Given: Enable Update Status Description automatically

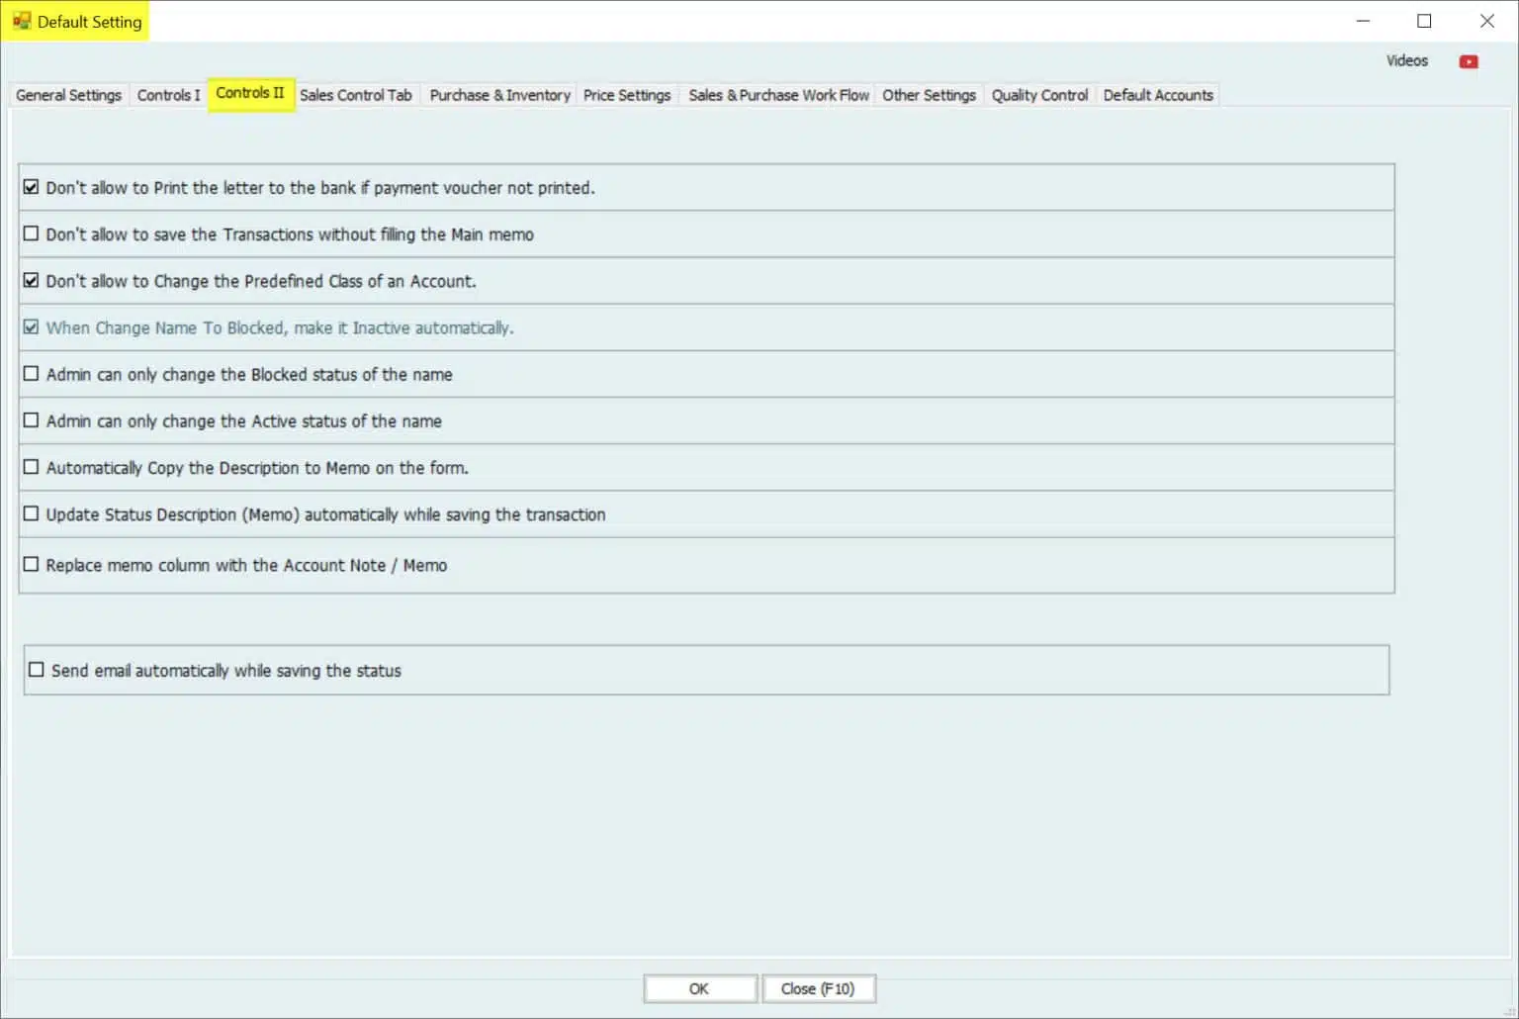Looking at the screenshot, I should click(32, 514).
